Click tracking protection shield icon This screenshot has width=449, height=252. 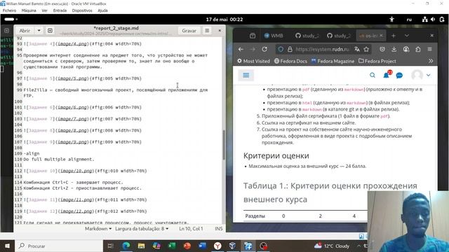point(281,49)
